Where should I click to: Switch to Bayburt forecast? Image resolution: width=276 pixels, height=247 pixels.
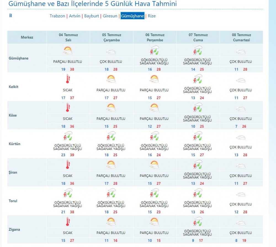(91, 16)
